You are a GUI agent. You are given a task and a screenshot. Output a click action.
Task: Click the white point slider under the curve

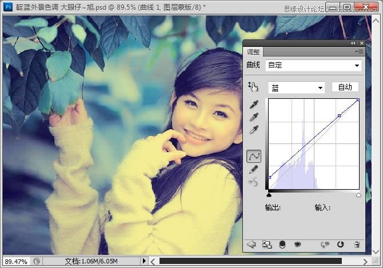(359, 195)
